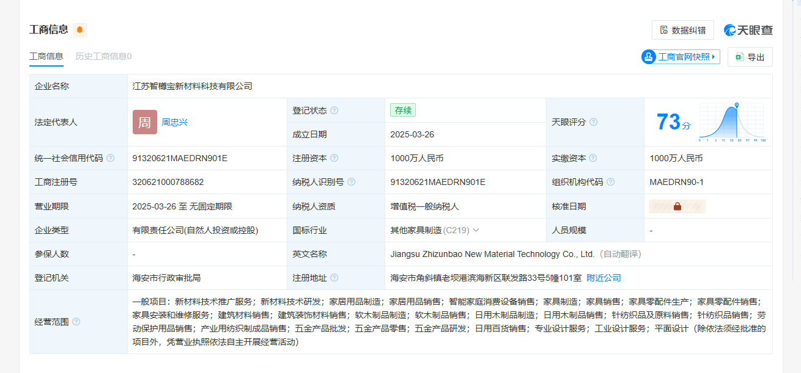Open the 周忠兴 legal representative link

coord(174,122)
